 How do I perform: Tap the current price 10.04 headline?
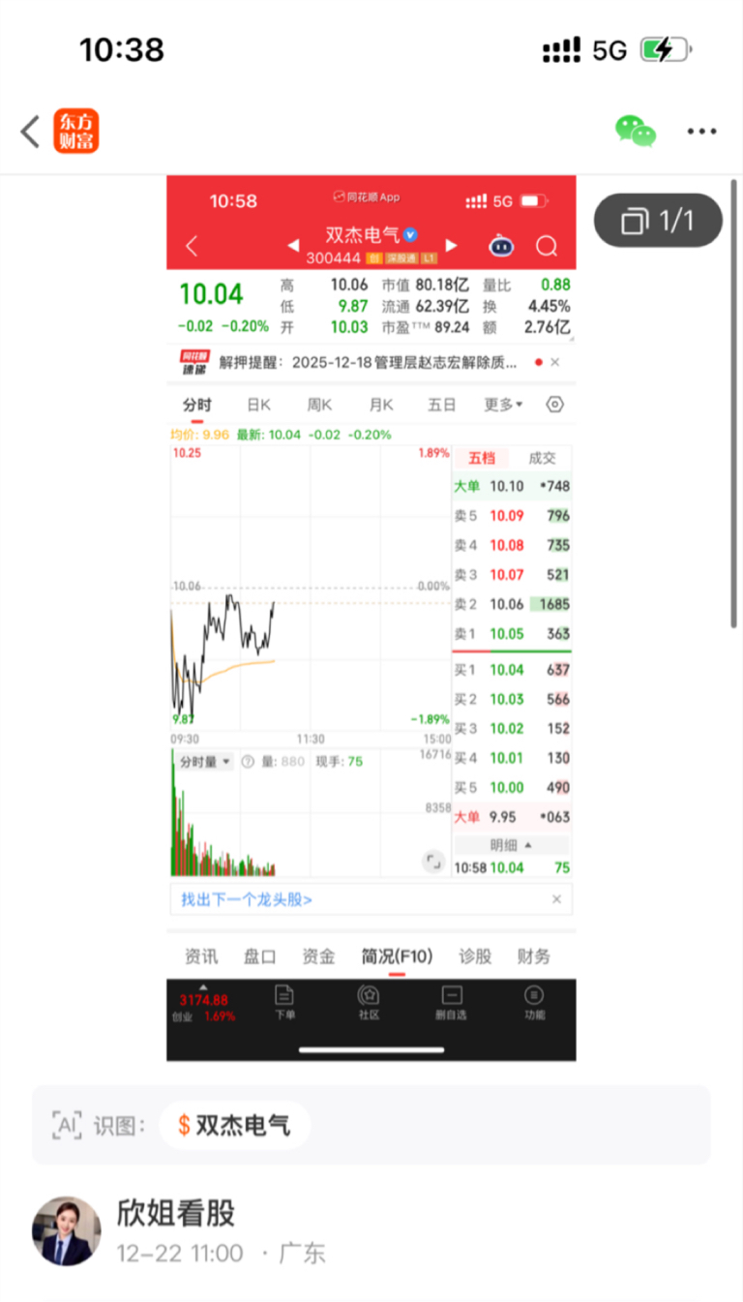[210, 294]
